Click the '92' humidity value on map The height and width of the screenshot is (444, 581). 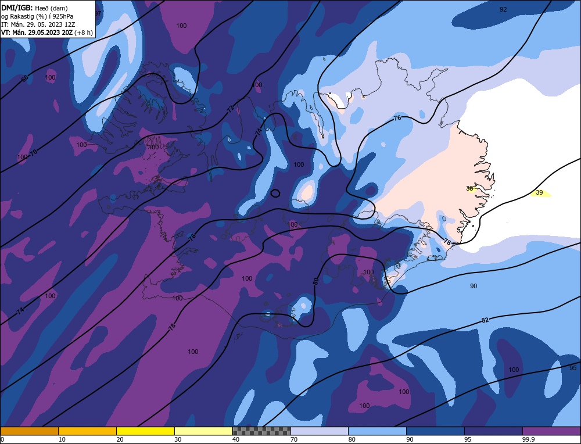click(x=503, y=10)
